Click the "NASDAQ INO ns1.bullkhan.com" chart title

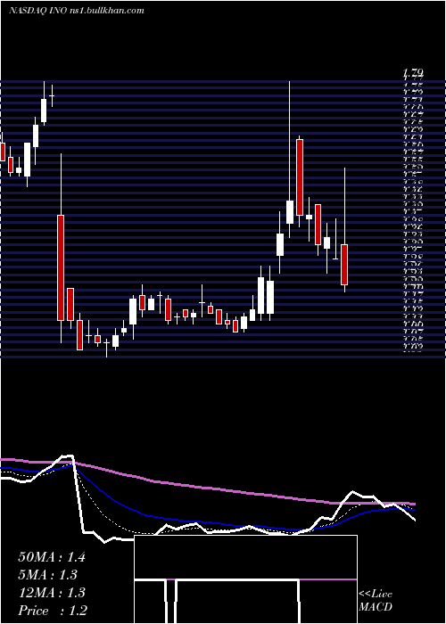(x=76, y=11)
